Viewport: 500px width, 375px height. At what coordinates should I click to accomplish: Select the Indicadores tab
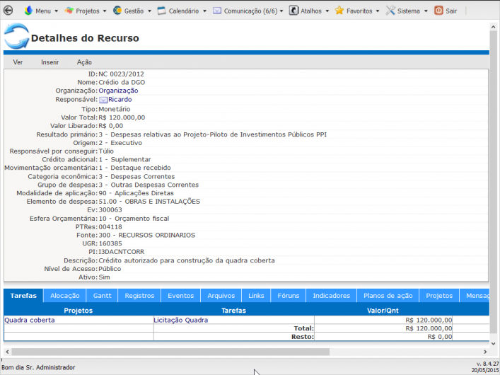point(331,296)
